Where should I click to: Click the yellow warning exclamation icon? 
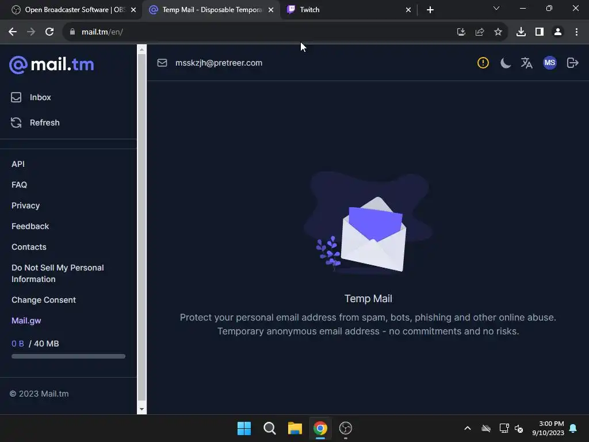[483, 63]
